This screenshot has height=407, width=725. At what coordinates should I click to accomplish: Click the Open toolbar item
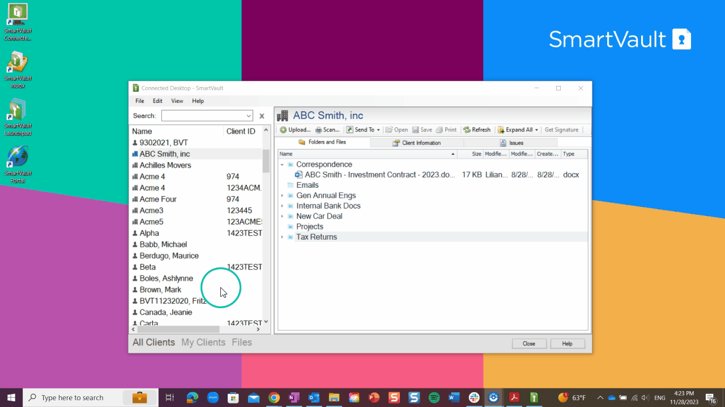[x=396, y=130]
